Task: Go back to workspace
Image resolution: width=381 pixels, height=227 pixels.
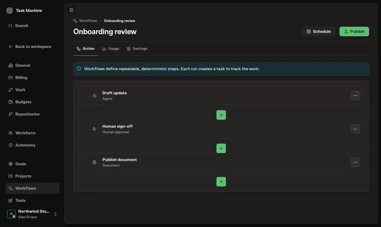Action: 32,47
